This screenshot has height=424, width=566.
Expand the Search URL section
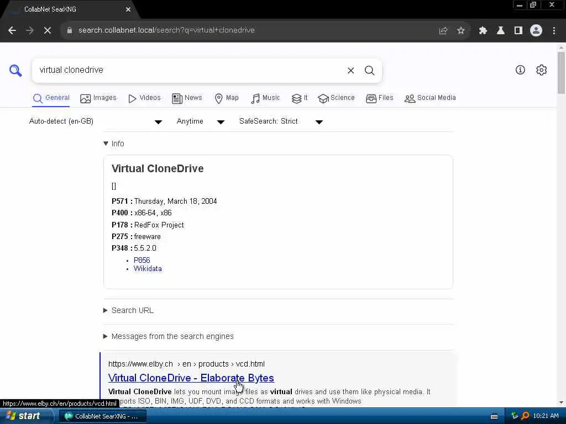pyautogui.click(x=128, y=310)
